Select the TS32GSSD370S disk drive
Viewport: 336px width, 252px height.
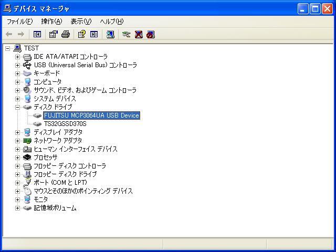point(65,124)
